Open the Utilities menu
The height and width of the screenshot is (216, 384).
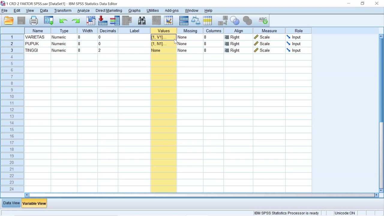point(153,10)
